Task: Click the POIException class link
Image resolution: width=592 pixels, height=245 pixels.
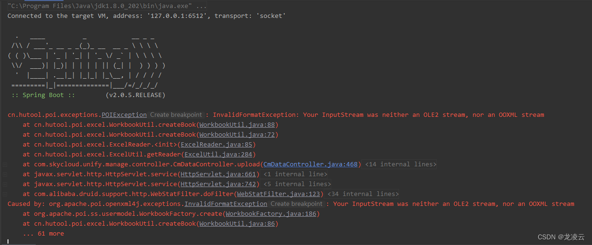Action: (124, 115)
